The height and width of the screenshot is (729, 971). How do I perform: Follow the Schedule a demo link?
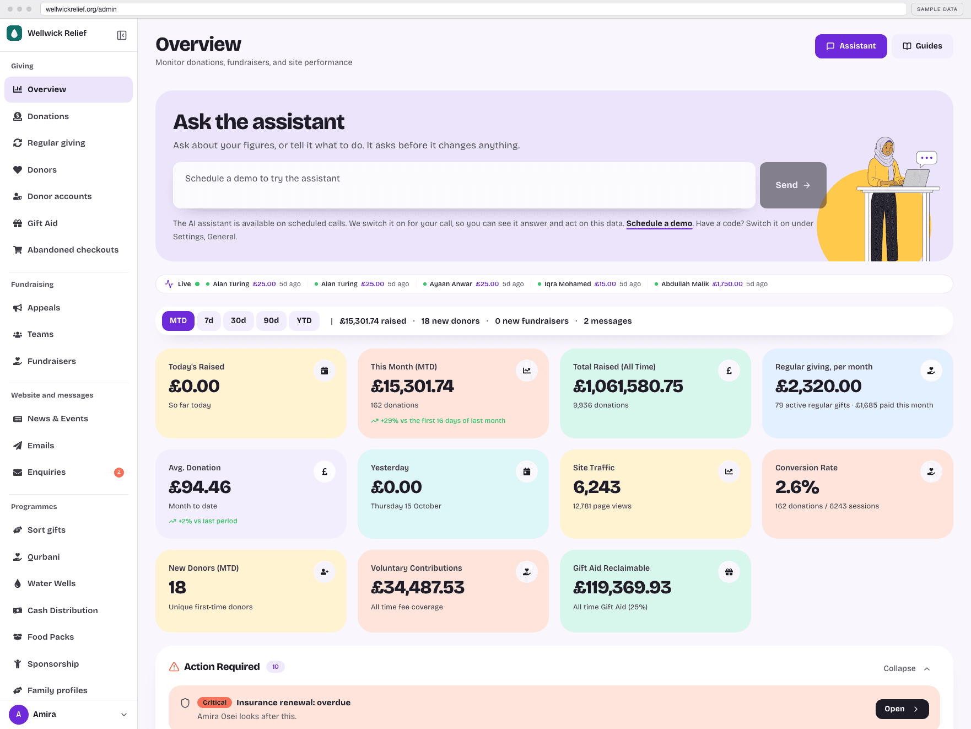(x=659, y=223)
